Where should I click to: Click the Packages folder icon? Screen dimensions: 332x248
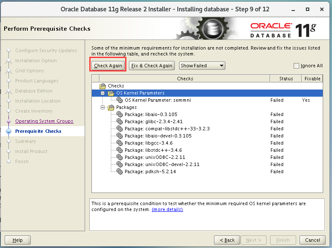pyautogui.click(x=111, y=107)
